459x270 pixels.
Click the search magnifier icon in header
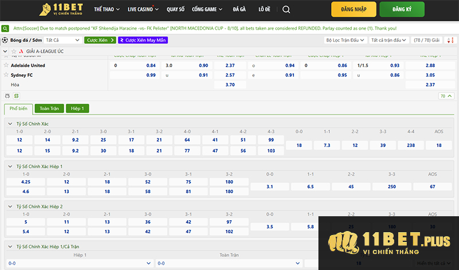(x=286, y=10)
